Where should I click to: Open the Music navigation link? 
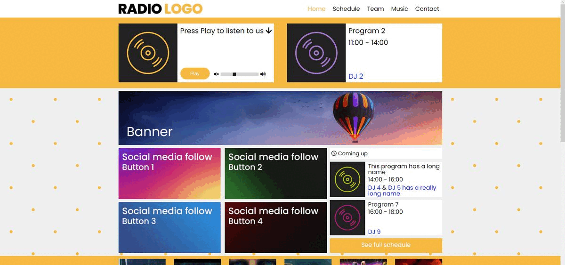pyautogui.click(x=399, y=8)
